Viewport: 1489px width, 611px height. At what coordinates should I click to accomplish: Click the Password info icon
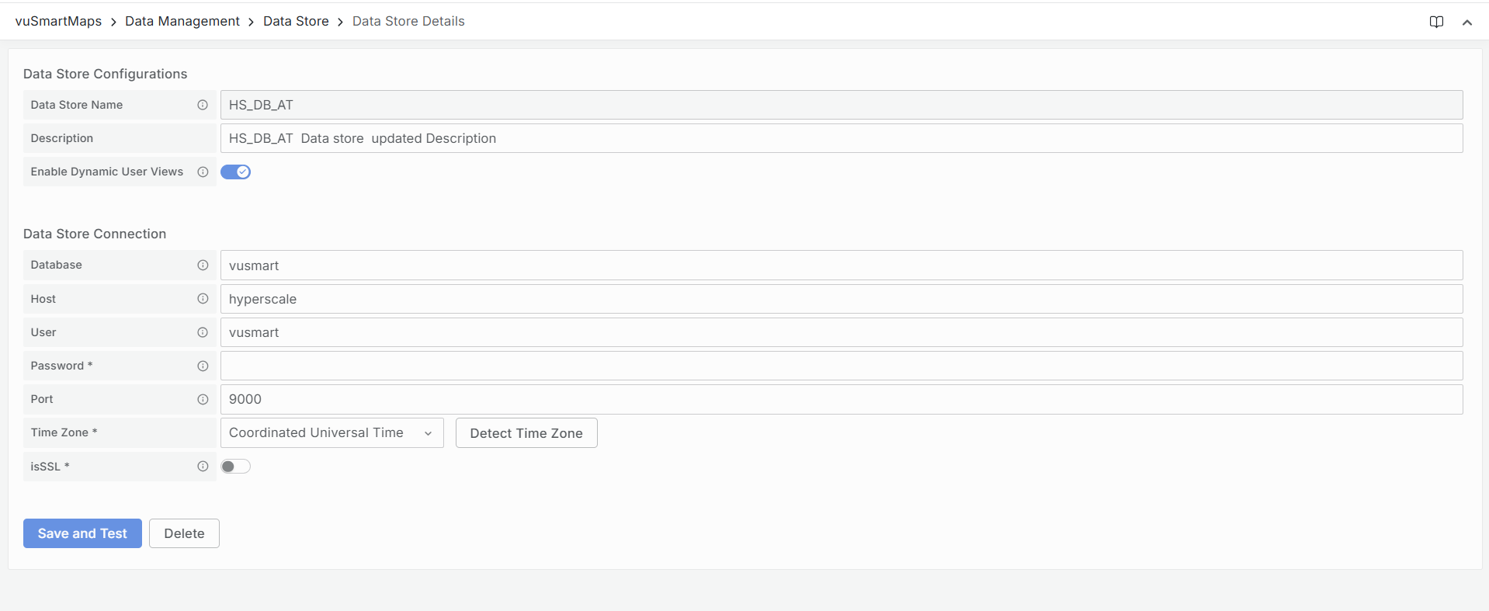(x=203, y=366)
